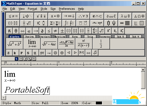Select the first tab-stop alignment button
The height and width of the screenshot is (106, 147).
coord(16,59)
